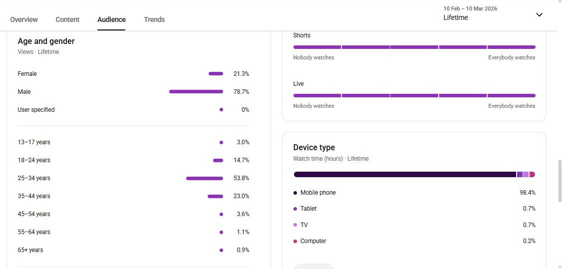Image resolution: width=562 pixels, height=269 pixels.
Task: Click the User specified dot marker
Action: pyautogui.click(x=221, y=110)
